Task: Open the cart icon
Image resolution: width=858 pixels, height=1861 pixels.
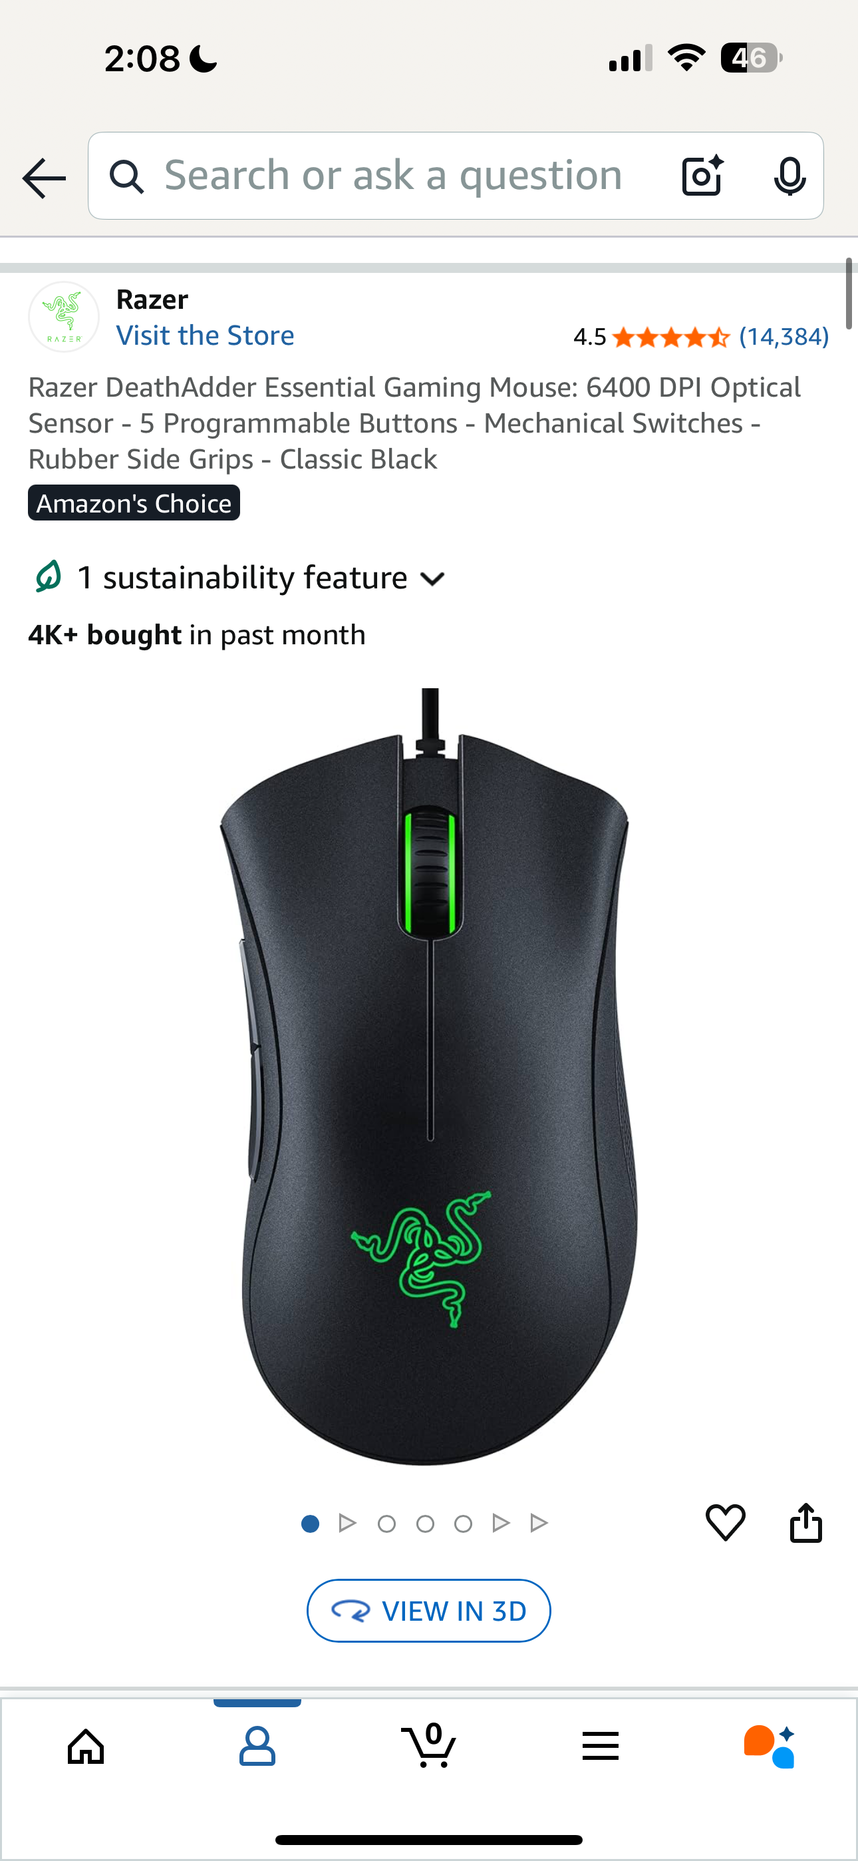Action: tap(429, 1745)
